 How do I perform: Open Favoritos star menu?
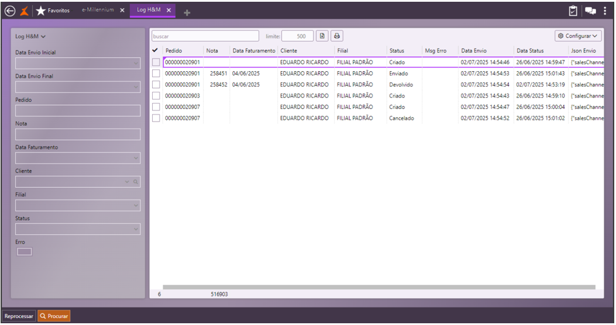53,11
